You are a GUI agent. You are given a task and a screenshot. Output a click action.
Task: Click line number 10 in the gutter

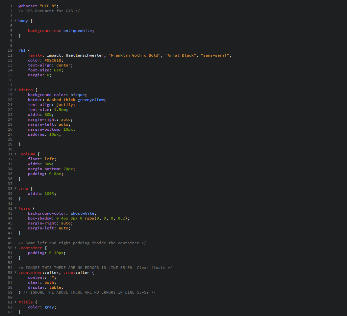[x=10, y=50]
